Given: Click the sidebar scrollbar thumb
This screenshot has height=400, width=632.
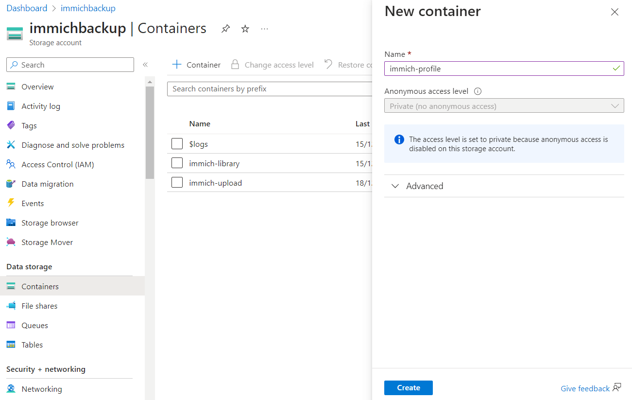Looking at the screenshot, I should point(150,132).
